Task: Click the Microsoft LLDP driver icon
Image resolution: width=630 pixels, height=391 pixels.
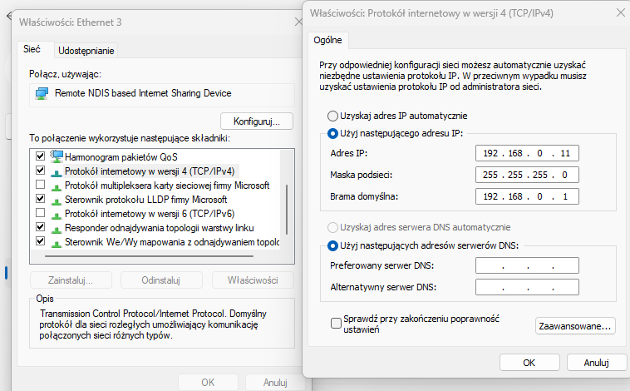Action: [57, 199]
